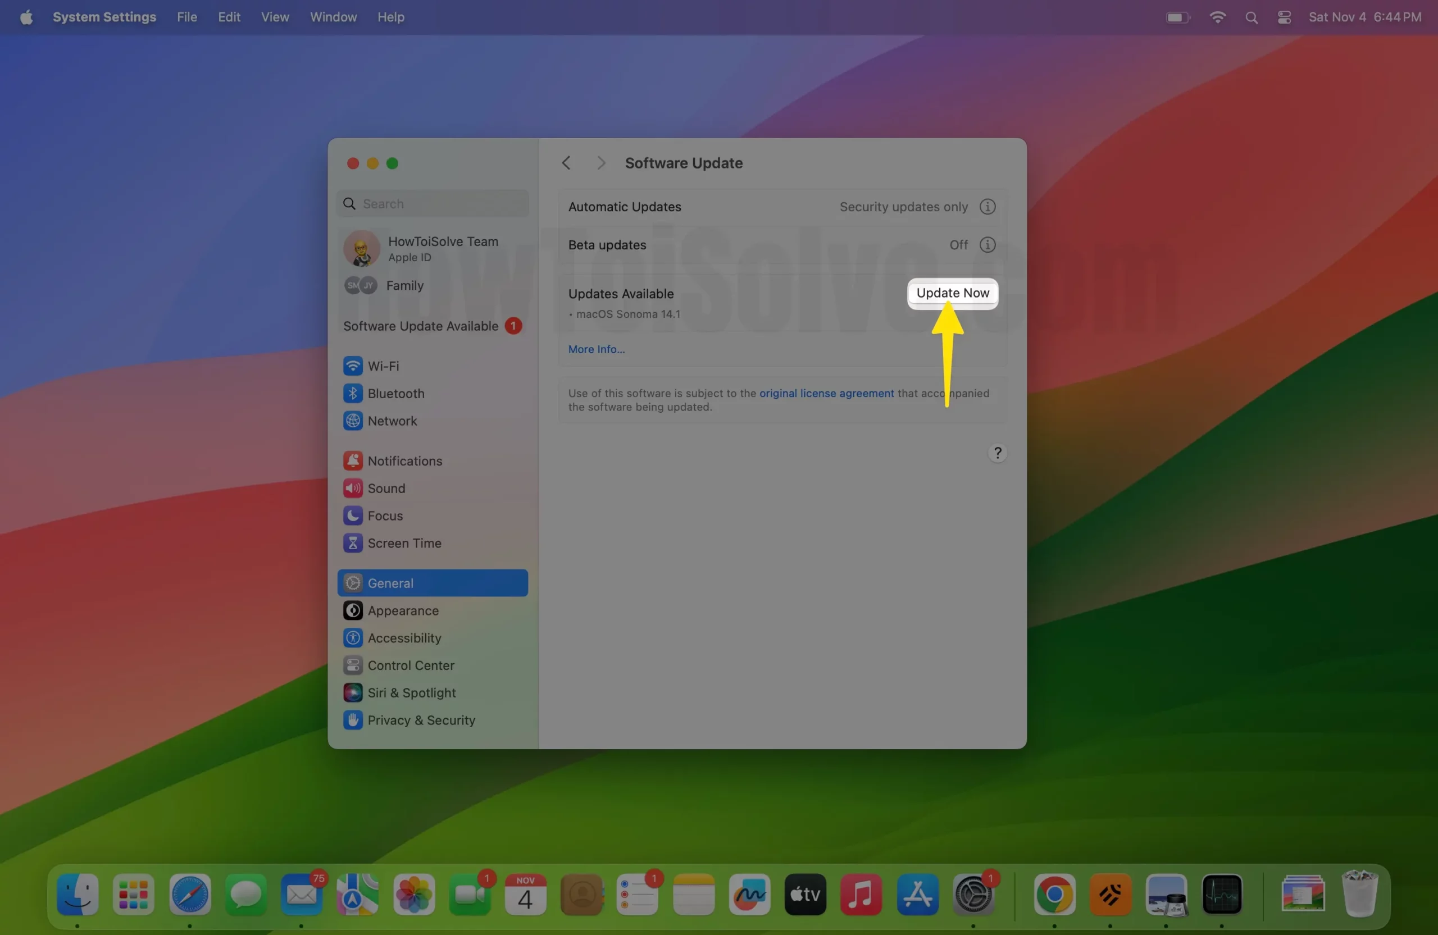The height and width of the screenshot is (935, 1438).
Task: Open App Store from the Dock
Action: pos(917,894)
